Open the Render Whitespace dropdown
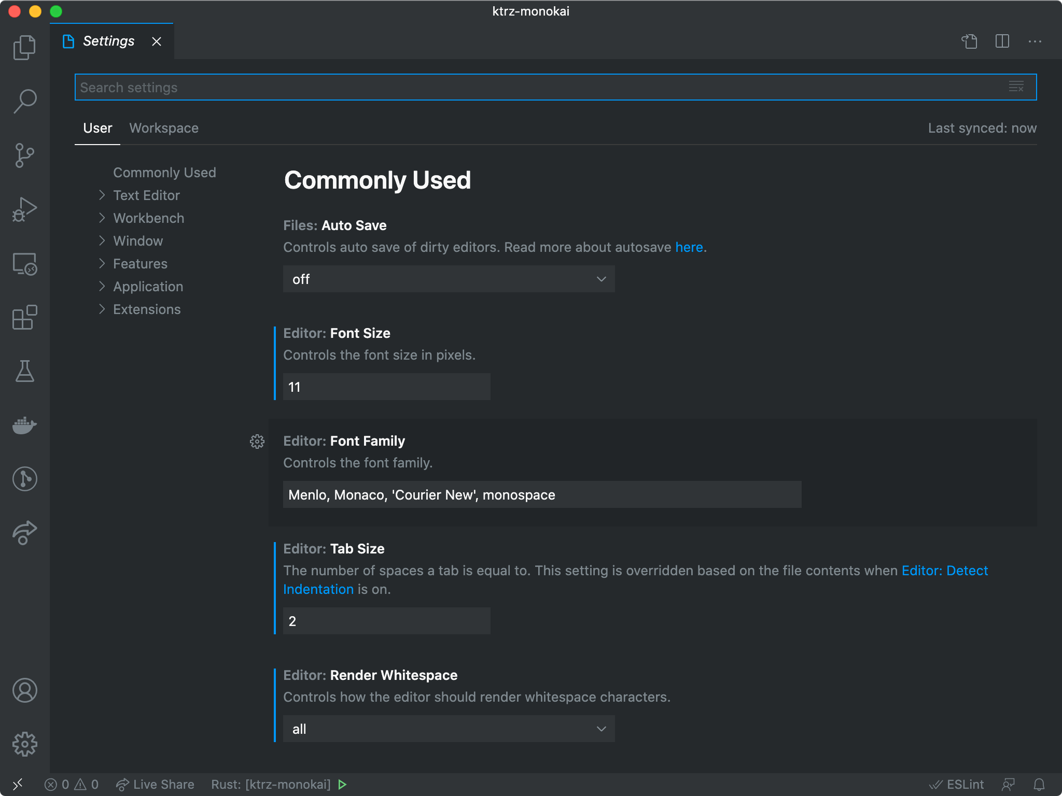The image size is (1062, 796). point(449,729)
